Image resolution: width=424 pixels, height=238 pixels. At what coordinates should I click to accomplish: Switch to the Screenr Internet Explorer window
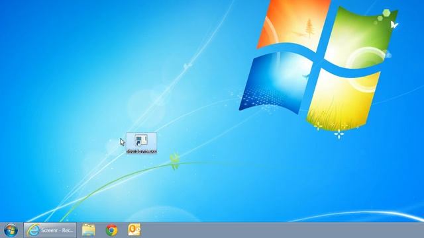point(50,230)
